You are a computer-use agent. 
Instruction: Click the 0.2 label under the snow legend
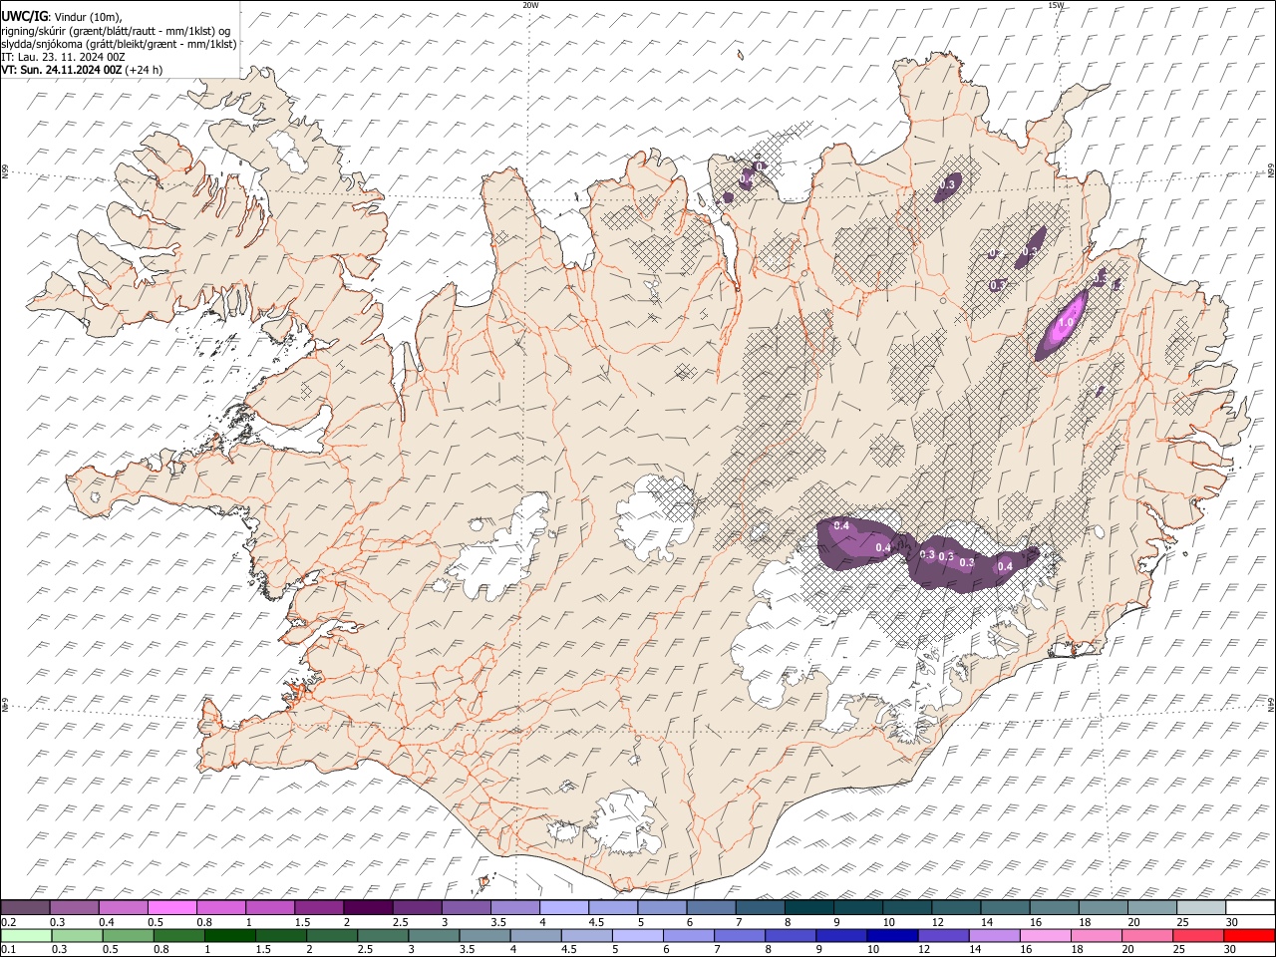8,922
